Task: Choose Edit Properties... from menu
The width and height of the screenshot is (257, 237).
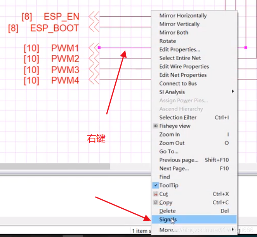Action: click(179, 50)
